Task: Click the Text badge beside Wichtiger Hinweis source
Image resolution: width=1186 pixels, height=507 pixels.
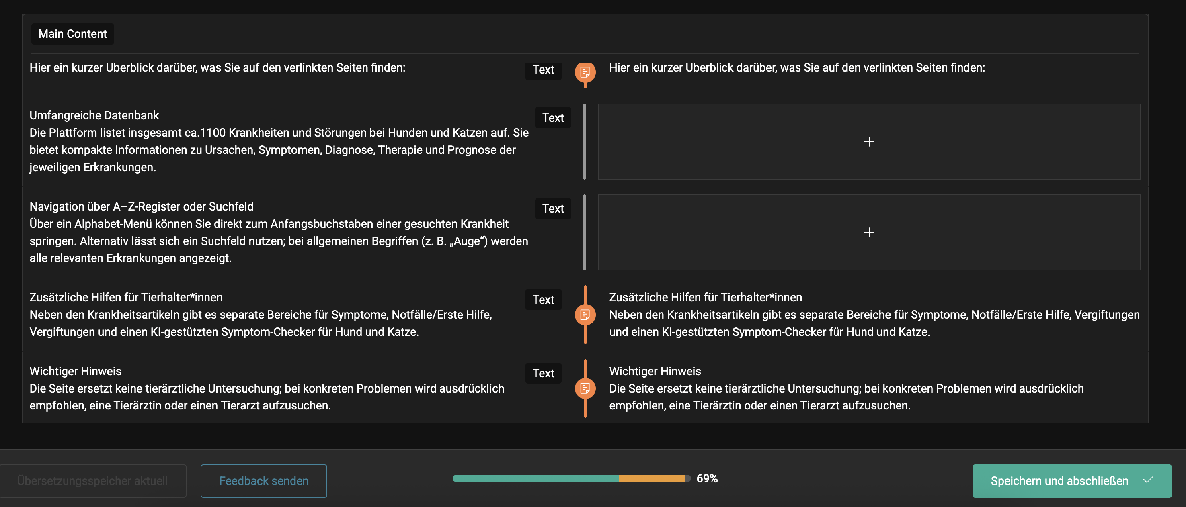Action: (x=543, y=373)
